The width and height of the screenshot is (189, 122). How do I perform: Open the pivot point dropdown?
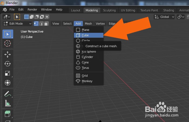tap(180, 17)
